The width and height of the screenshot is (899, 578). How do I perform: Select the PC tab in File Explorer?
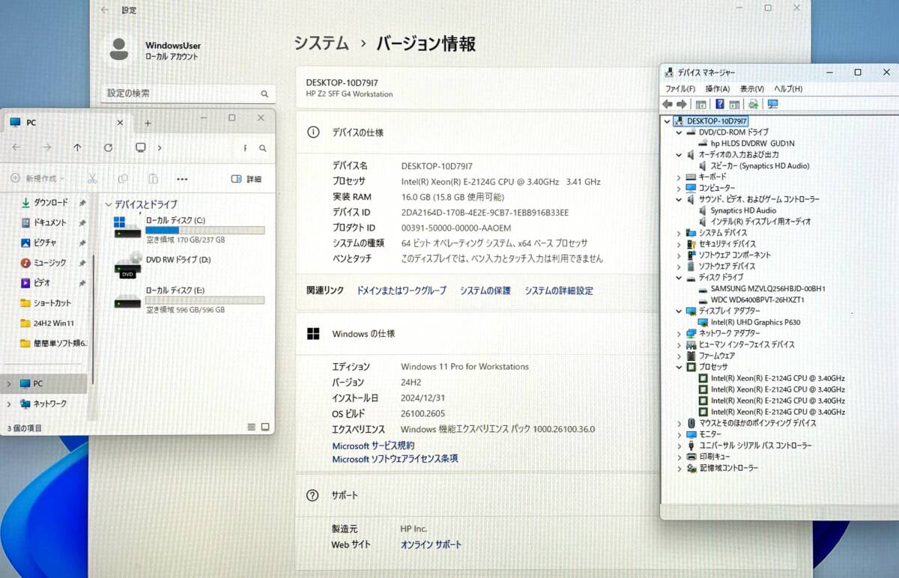coord(67,122)
